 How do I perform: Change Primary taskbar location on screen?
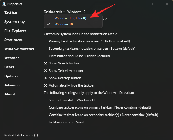(89, 41)
